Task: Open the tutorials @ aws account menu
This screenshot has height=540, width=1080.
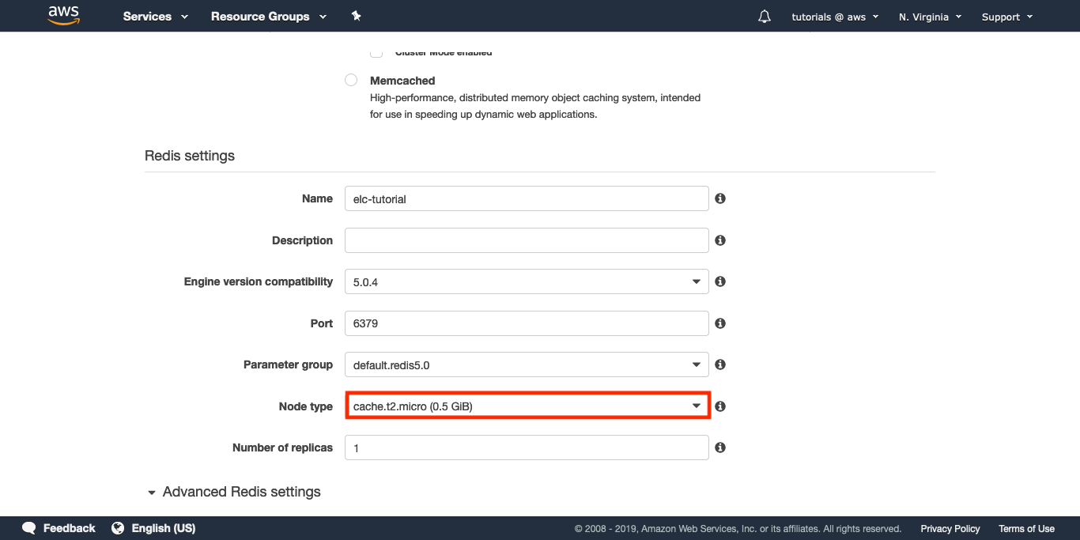Action: pyautogui.click(x=835, y=17)
